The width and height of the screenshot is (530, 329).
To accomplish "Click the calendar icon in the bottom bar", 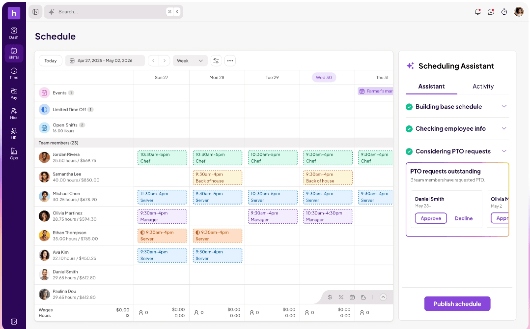I will (352, 297).
